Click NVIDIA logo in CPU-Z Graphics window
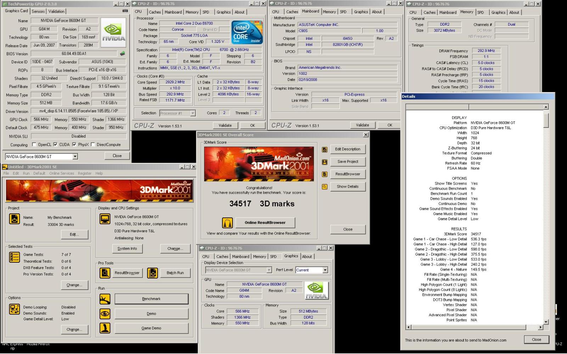 point(316,291)
